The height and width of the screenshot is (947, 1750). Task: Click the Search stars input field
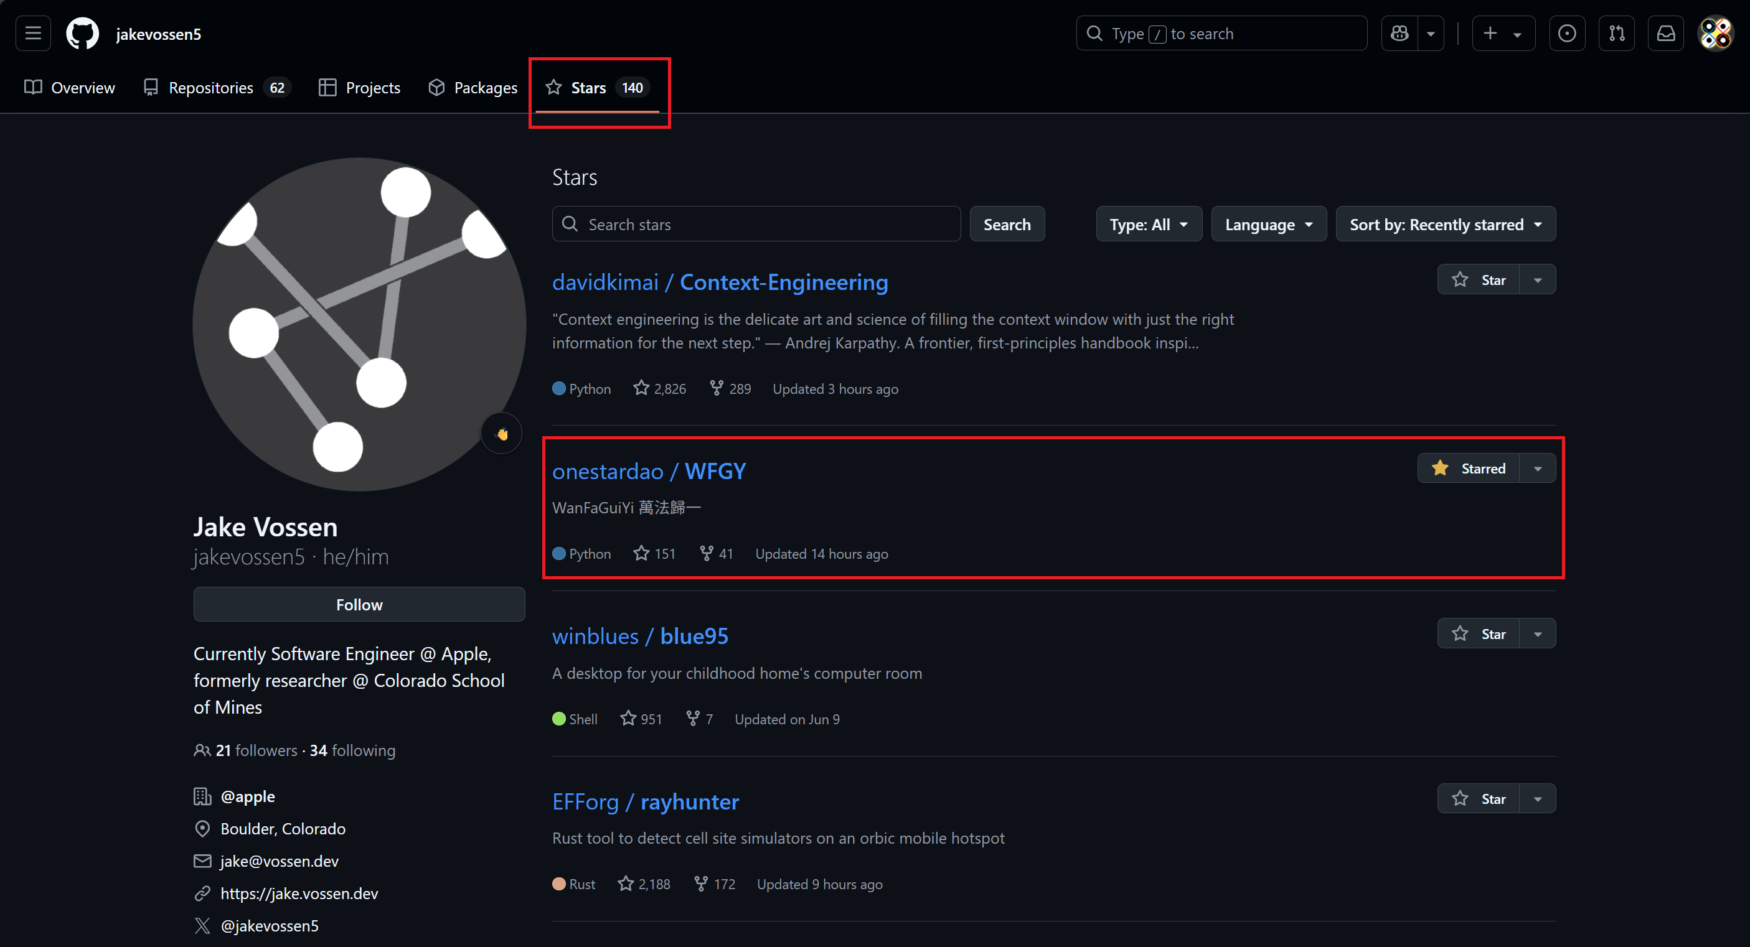click(755, 225)
